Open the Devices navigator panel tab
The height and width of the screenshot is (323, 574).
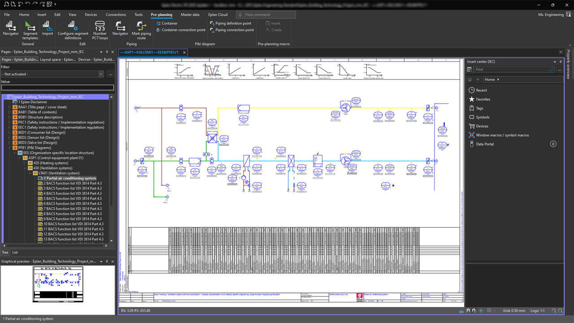coord(96,59)
